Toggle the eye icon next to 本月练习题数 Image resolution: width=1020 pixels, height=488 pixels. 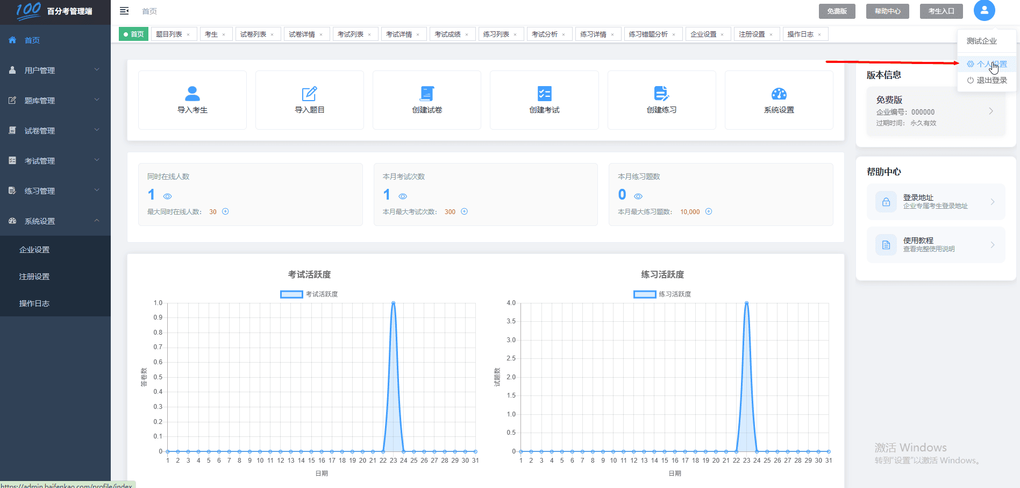(638, 196)
